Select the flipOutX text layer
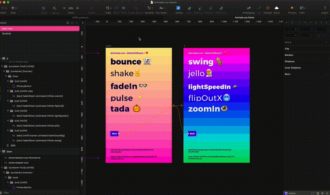330x195 pixels. [x=40, y=106]
